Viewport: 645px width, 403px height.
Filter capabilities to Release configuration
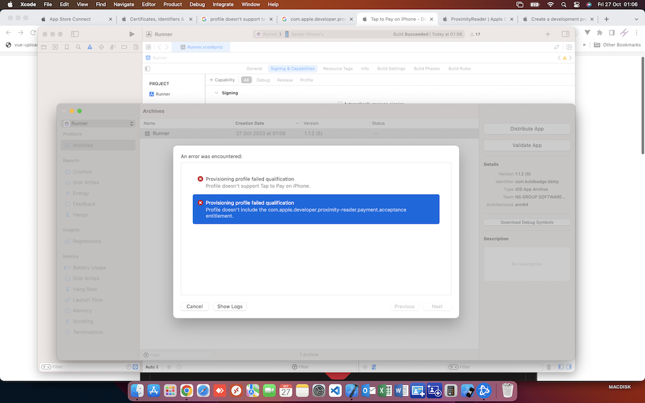click(284, 80)
